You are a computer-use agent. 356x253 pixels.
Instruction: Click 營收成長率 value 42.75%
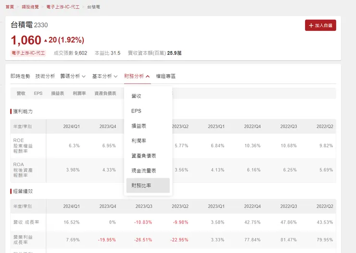pos(253,222)
